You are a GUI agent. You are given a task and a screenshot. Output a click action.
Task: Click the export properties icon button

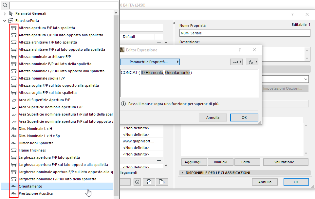pyautogui.click(x=162, y=182)
